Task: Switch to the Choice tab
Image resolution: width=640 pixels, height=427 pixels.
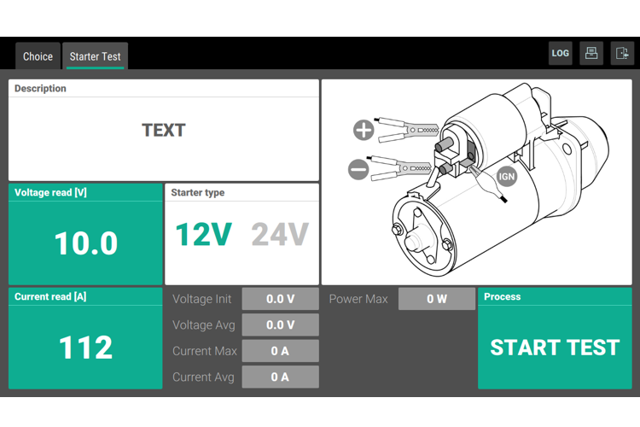Action: (38, 56)
